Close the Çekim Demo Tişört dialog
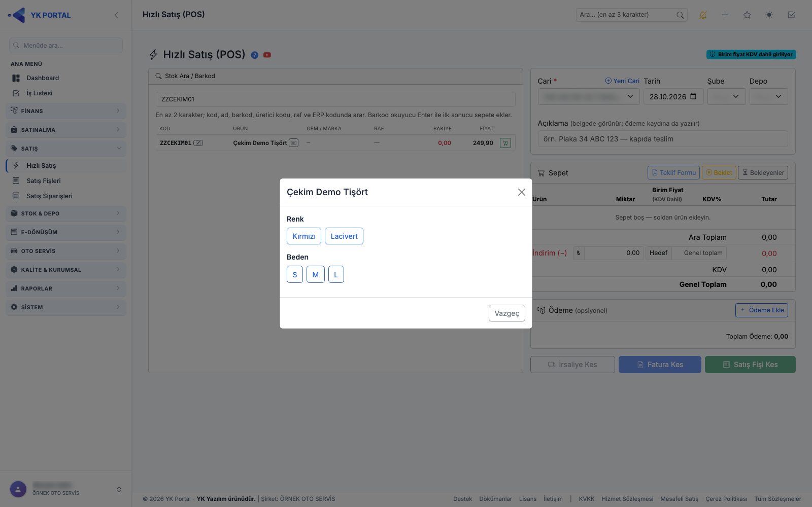 521,192
